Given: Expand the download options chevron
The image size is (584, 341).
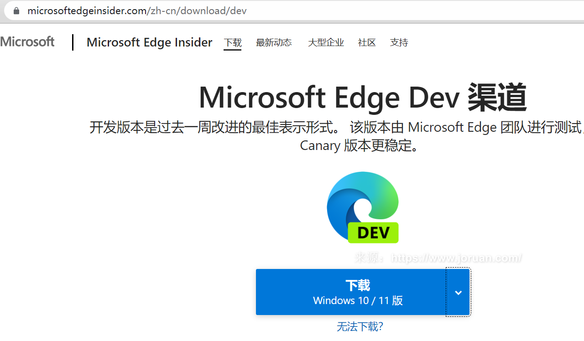Looking at the screenshot, I should [458, 292].
